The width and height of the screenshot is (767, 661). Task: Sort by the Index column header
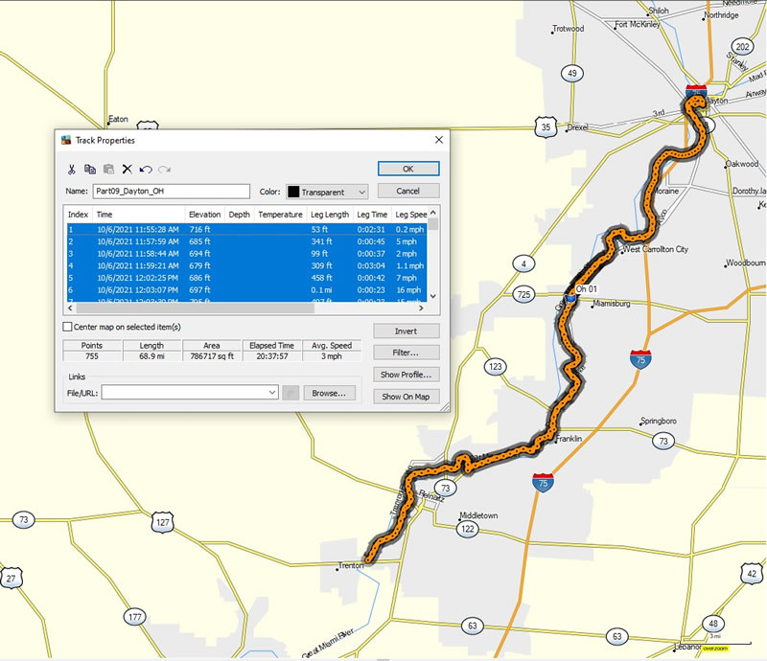[x=79, y=215]
